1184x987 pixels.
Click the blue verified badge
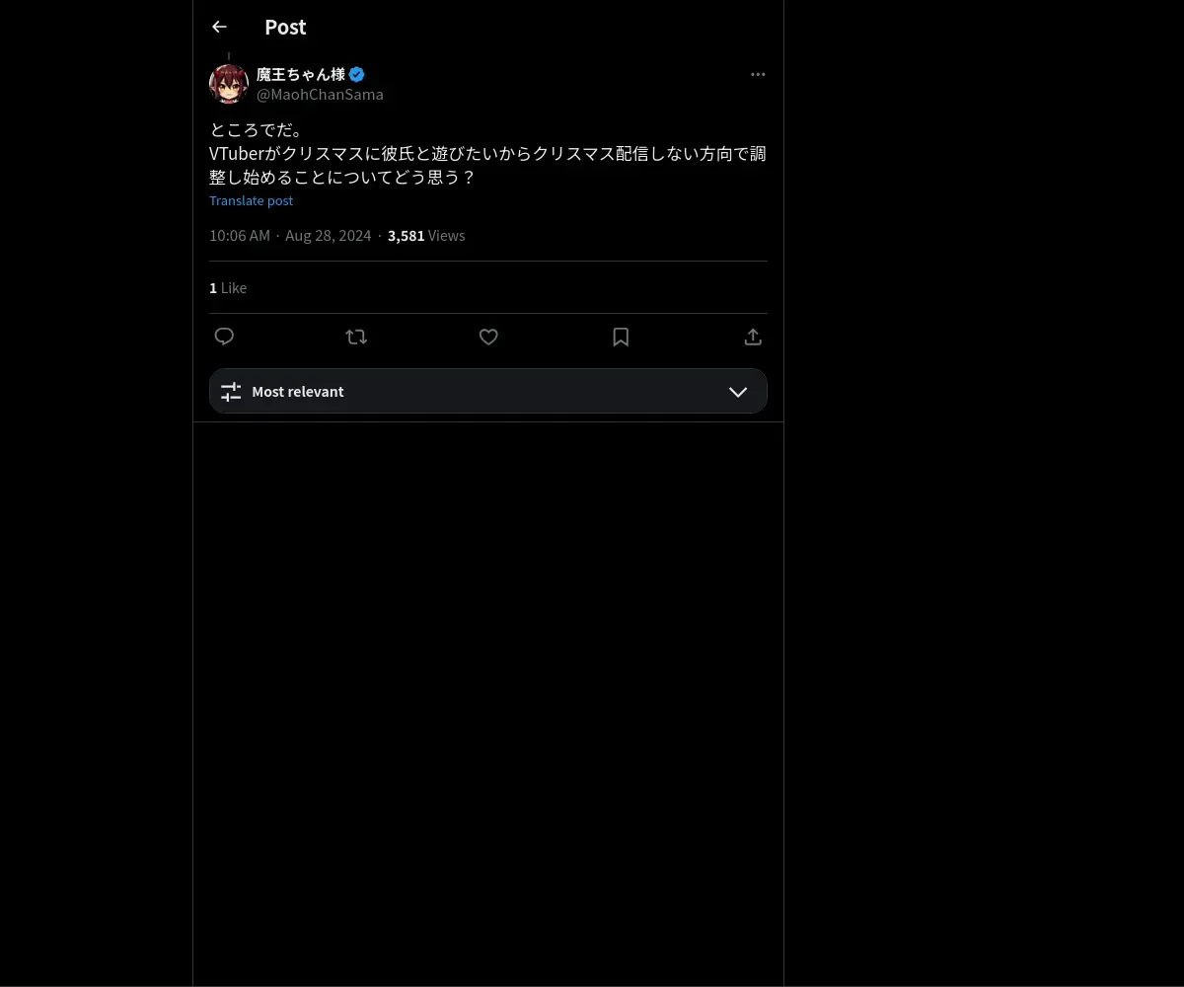(357, 74)
